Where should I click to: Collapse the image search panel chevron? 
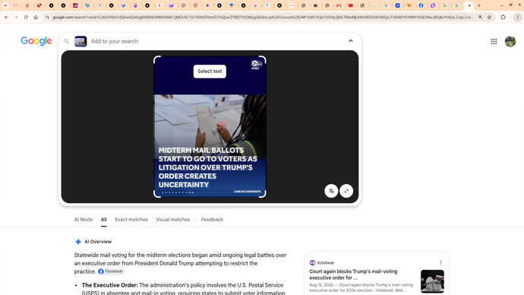click(x=351, y=41)
